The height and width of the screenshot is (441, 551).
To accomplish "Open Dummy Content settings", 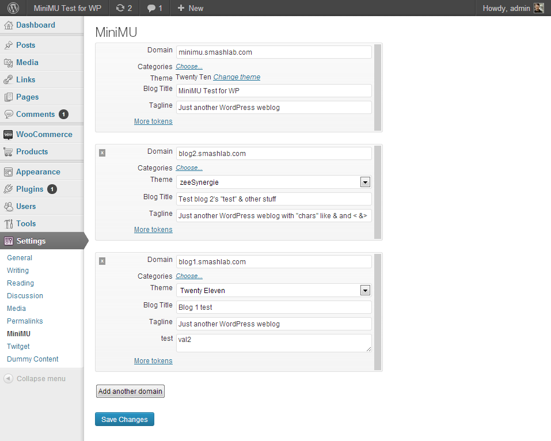I will 33,359.
